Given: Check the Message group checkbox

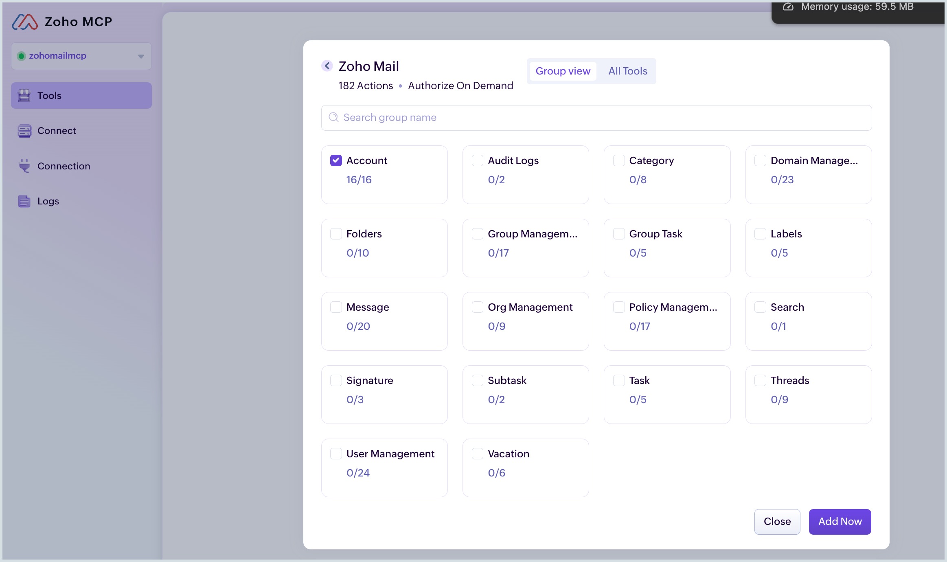Looking at the screenshot, I should coord(336,307).
